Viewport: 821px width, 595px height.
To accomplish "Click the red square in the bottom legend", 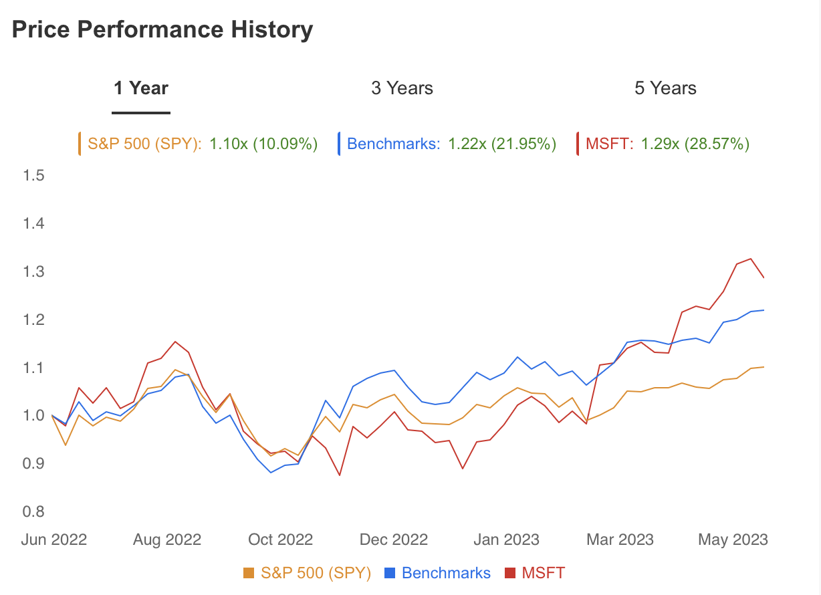I will (510, 573).
